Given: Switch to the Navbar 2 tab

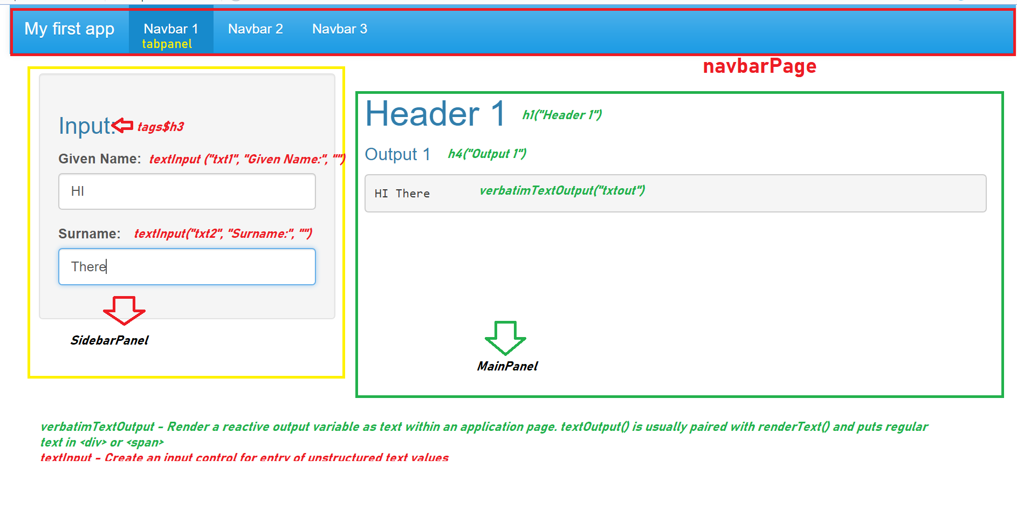Looking at the screenshot, I should coord(255,29).
